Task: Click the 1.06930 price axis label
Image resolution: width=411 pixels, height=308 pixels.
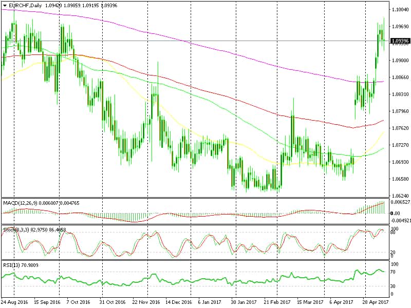Action: click(x=400, y=162)
